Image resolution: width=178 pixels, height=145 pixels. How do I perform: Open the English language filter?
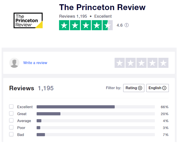point(157,88)
